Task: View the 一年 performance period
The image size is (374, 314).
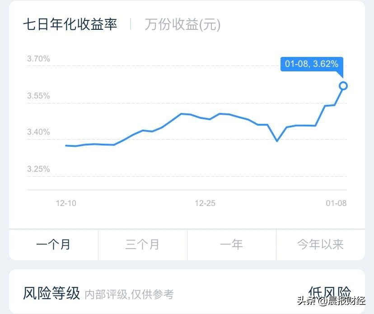Action: point(231,244)
